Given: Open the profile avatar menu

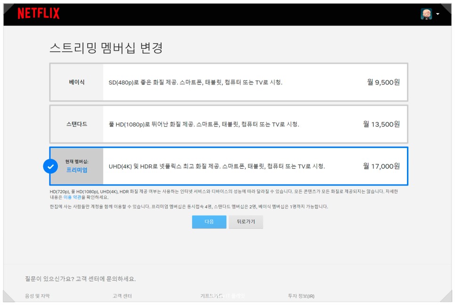Looking at the screenshot, I should click(426, 14).
